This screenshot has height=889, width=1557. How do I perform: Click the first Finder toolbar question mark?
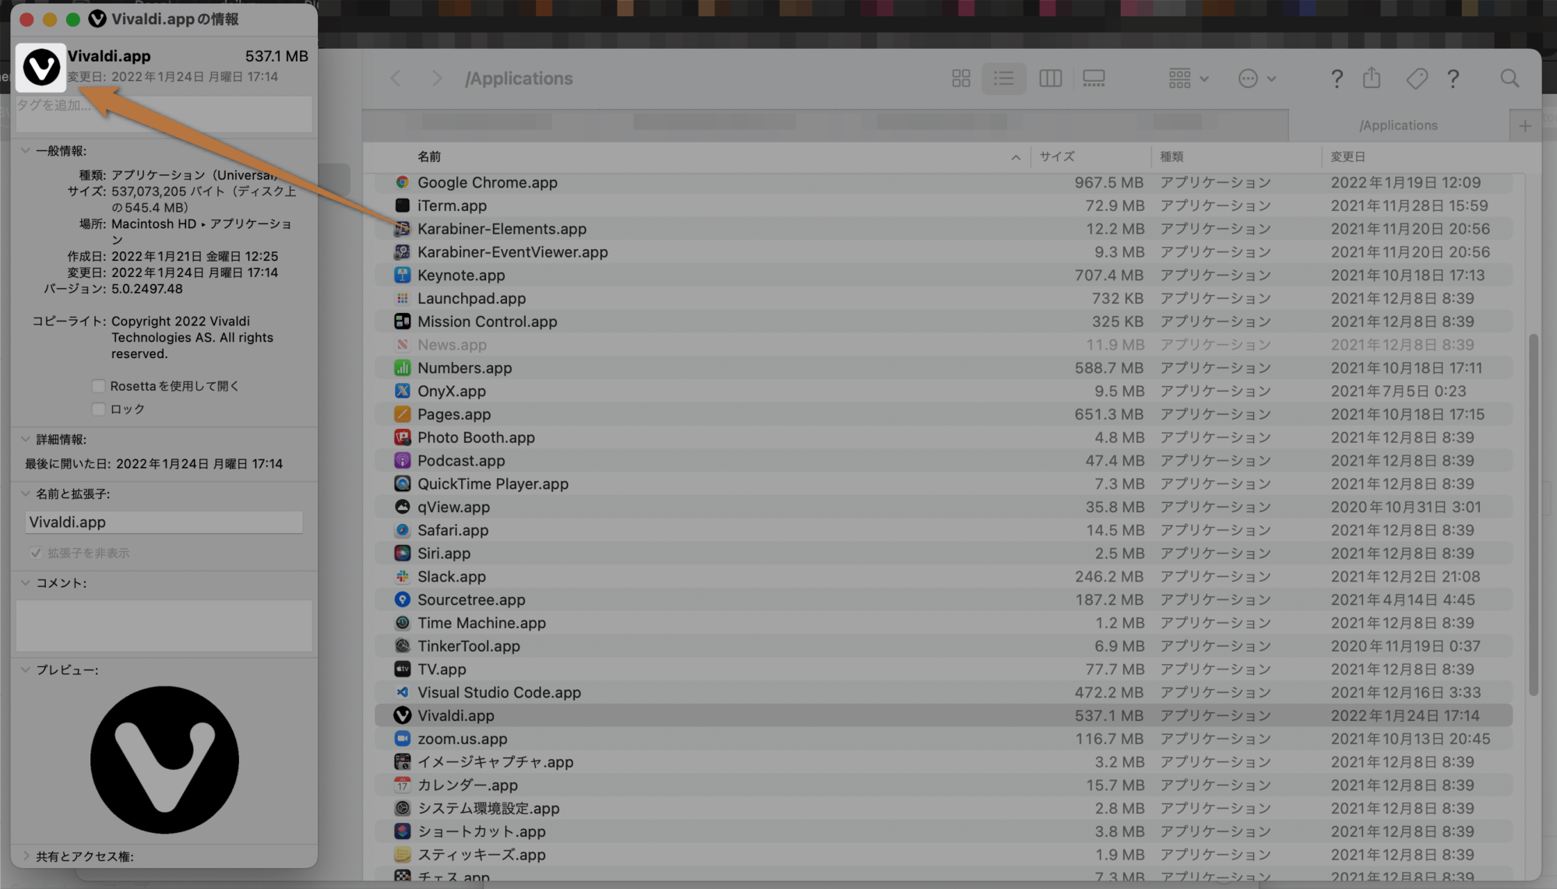[x=1336, y=79]
